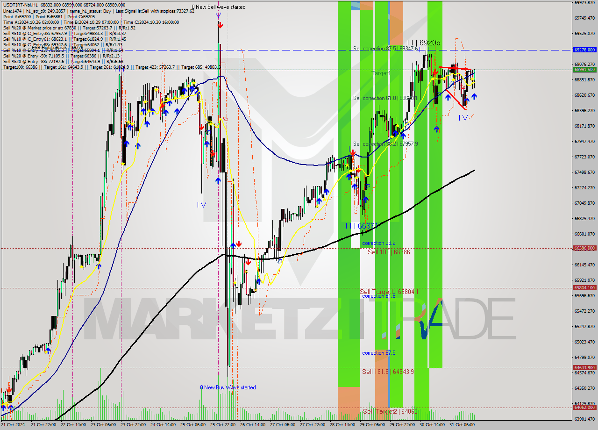The height and width of the screenshot is (430, 598).
Task: Select the 'Sell 161.8 | 64643.9' label
Action: point(388,372)
